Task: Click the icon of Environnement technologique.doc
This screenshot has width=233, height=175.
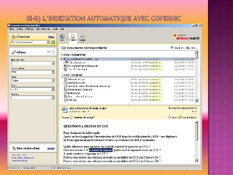Action: [x=65, y=66]
